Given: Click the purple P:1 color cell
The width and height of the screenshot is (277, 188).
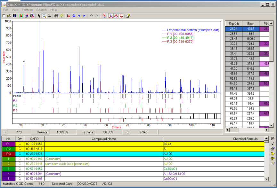Looking at the screenshot, I should click(x=9, y=144).
